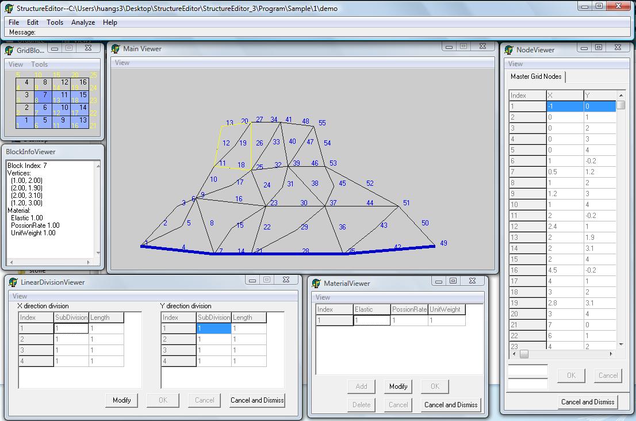Open the View menu in Main Viewer

click(x=122, y=63)
